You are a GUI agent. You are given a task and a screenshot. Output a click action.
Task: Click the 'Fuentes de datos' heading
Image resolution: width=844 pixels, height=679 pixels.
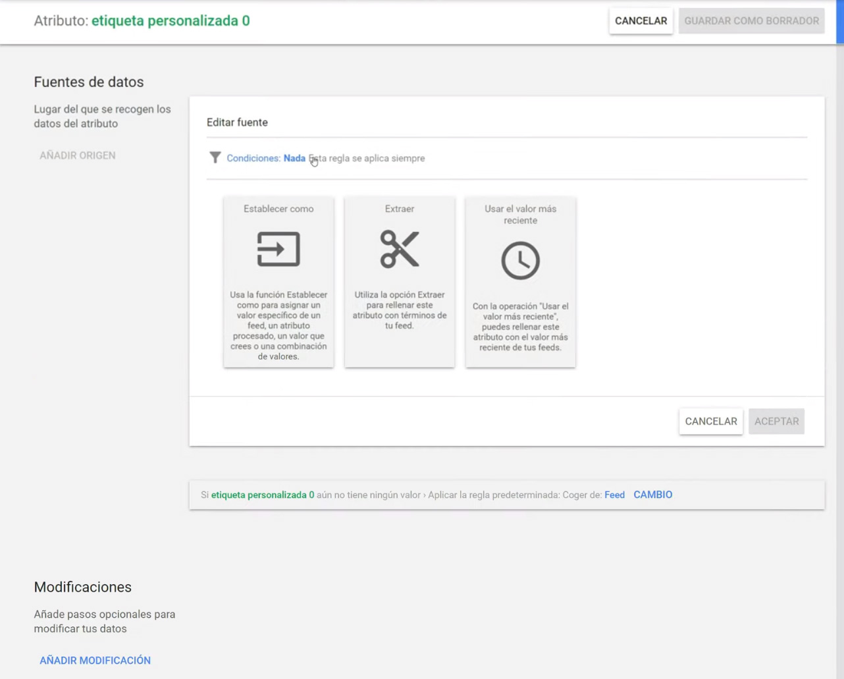89,82
